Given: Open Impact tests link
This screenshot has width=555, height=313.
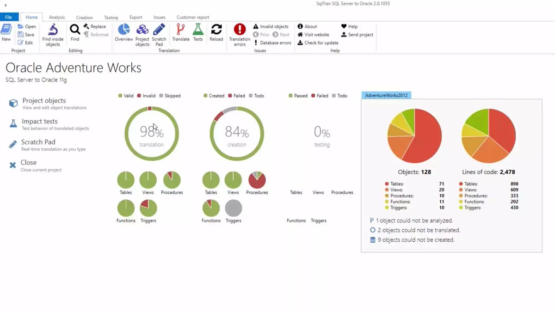Looking at the screenshot, I should (x=49, y=124).
